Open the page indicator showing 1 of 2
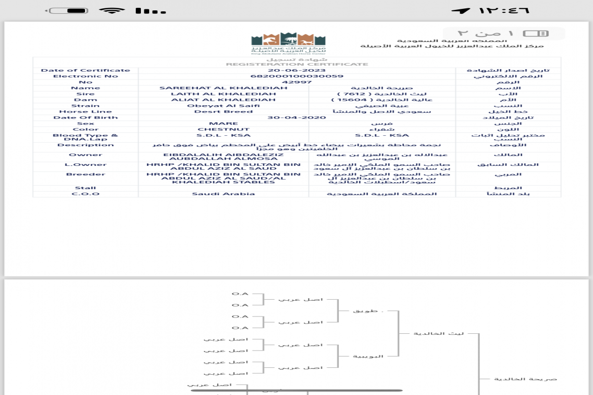 [504, 34]
